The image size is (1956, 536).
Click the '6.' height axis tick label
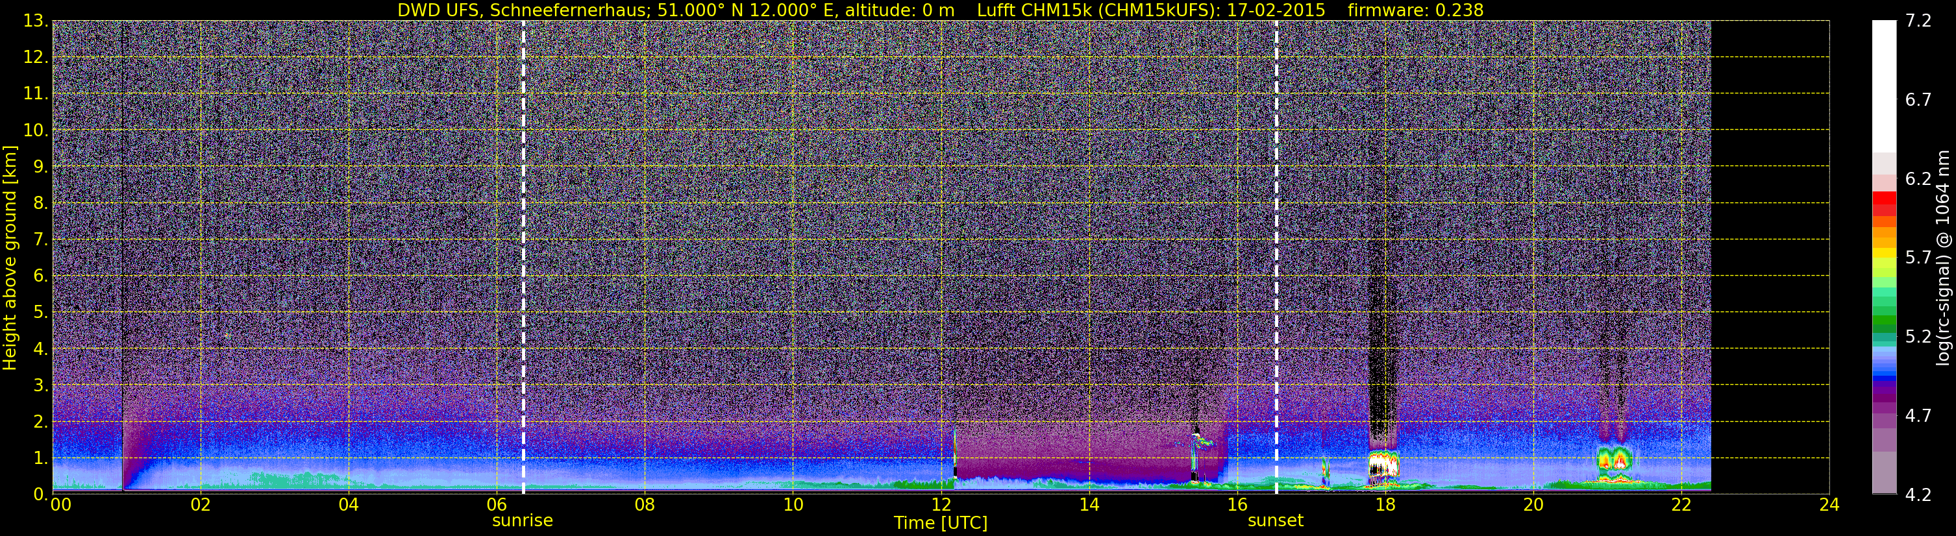pos(40,276)
